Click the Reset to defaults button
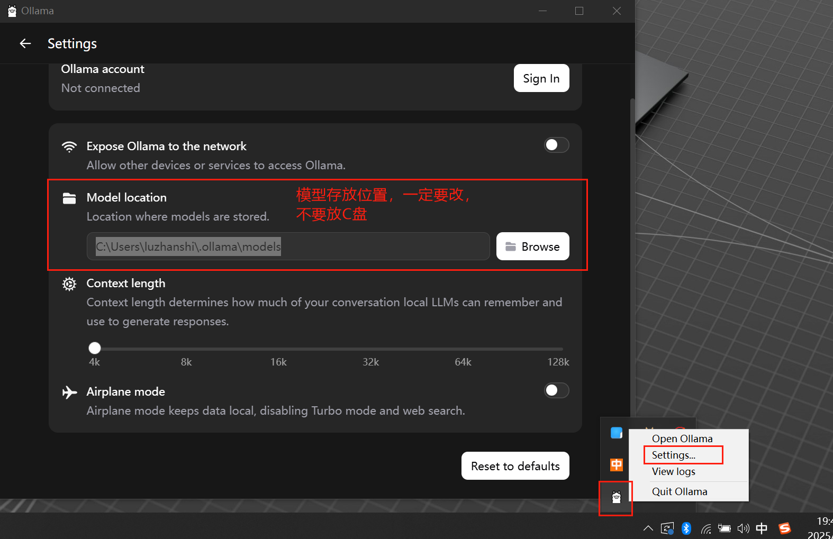 click(515, 466)
